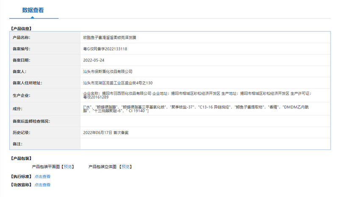Click the 【产品信息】 section heading
This screenshot has width=339, height=197.
tap(21, 28)
